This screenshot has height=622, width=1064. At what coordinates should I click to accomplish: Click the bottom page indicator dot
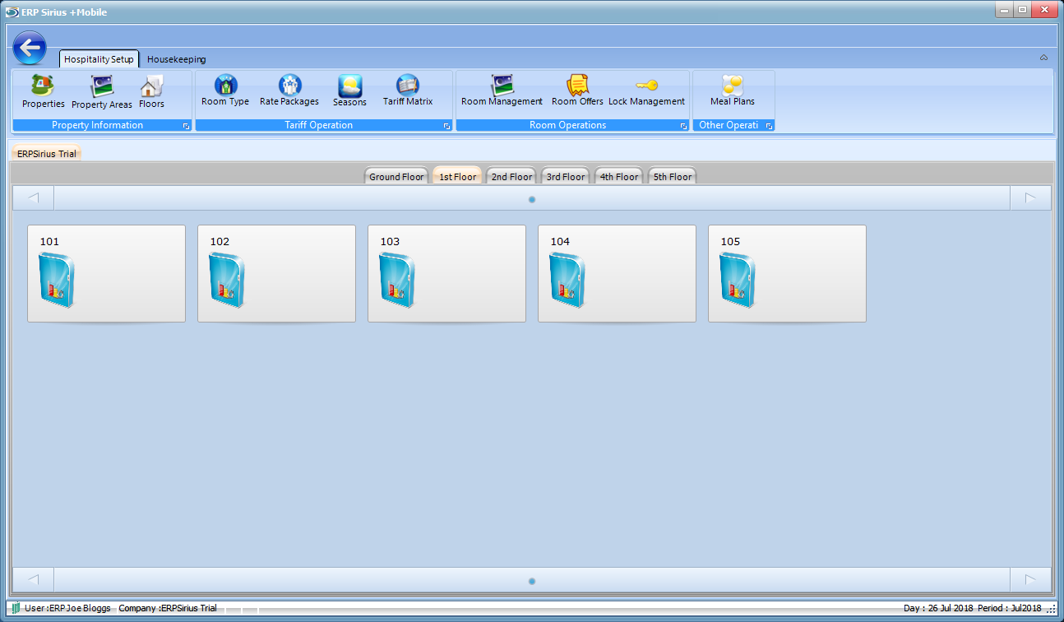[532, 581]
